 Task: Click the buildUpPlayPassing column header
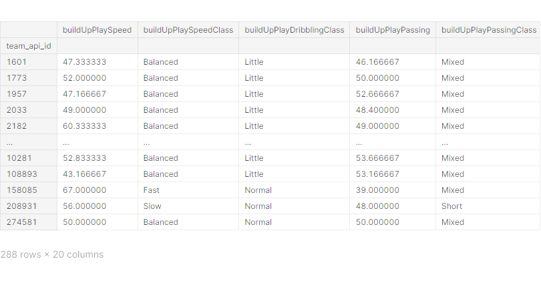393,30
